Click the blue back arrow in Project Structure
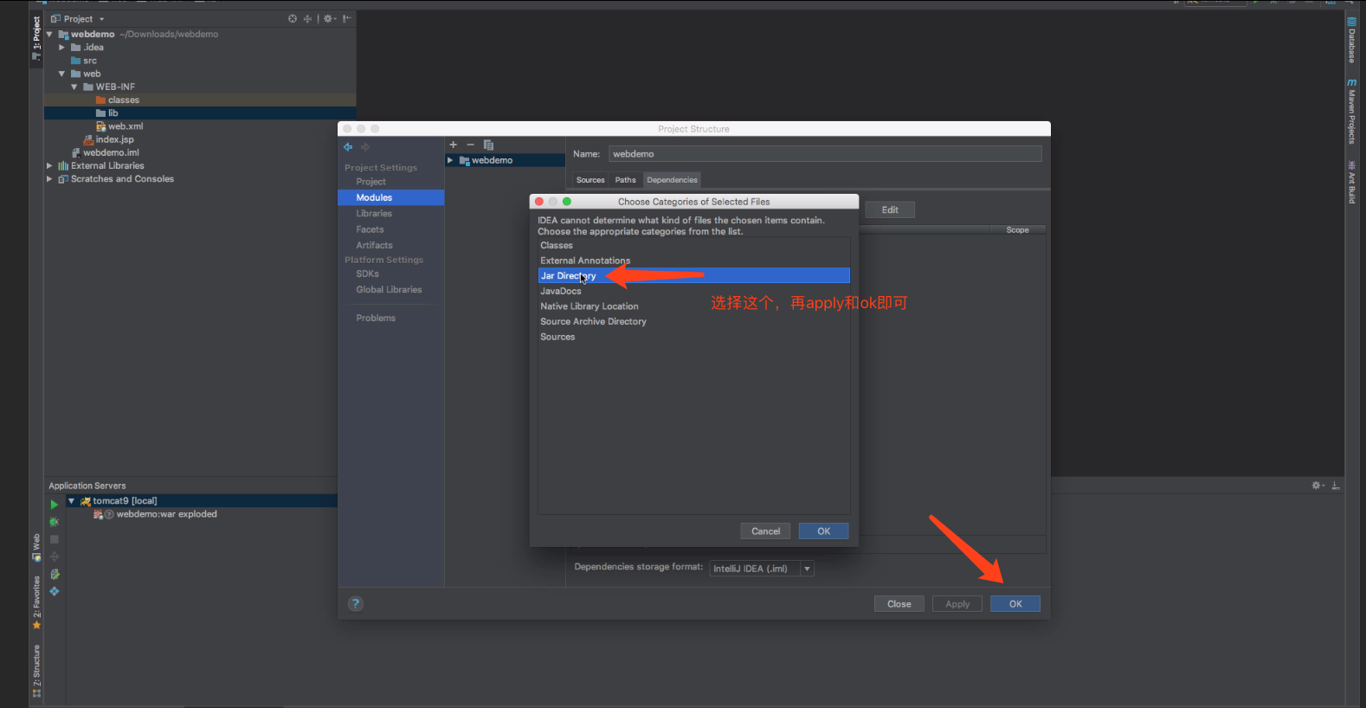The image size is (1366, 708). pos(348,147)
